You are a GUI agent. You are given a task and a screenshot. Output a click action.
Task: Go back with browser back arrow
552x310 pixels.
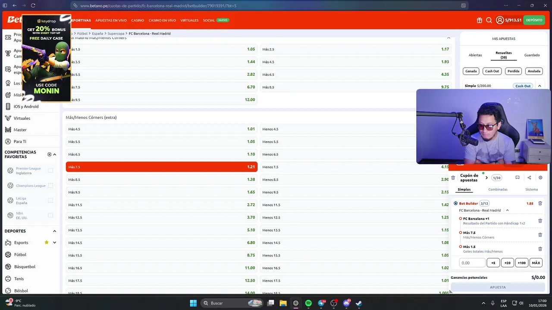click(x=14, y=6)
